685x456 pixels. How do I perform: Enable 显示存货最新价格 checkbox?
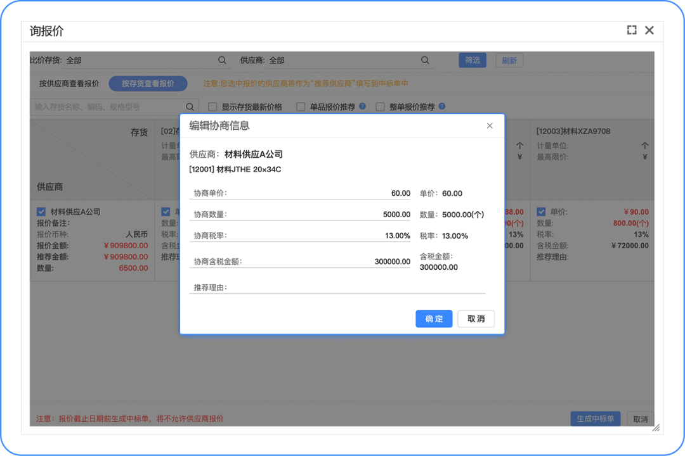click(x=213, y=107)
